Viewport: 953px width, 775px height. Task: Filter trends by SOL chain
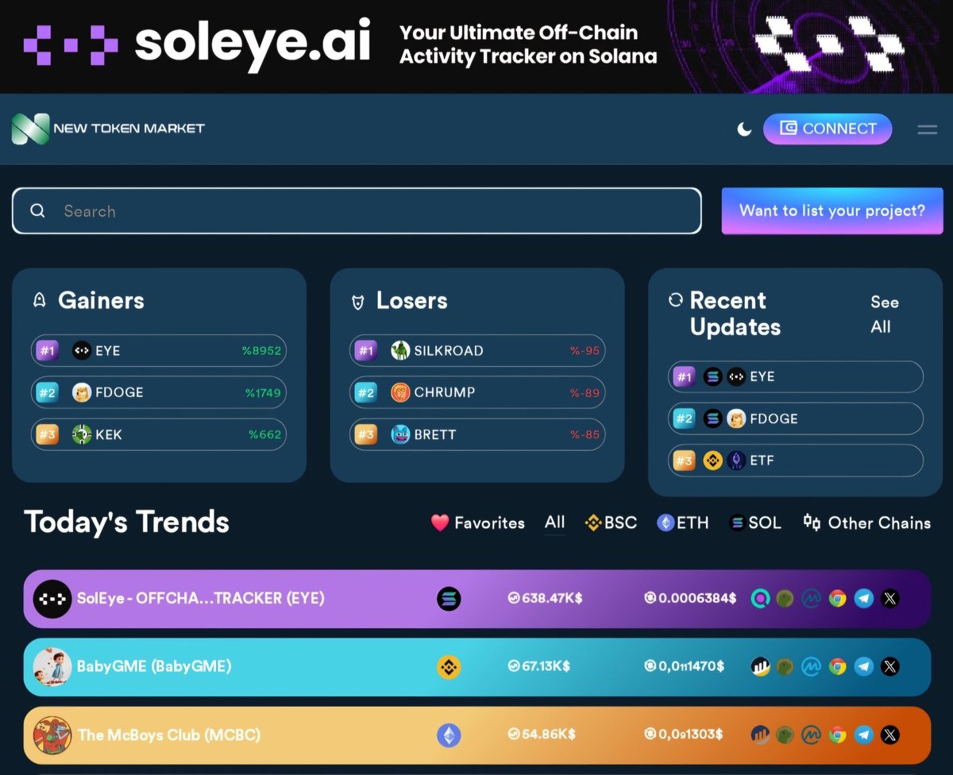click(x=755, y=522)
